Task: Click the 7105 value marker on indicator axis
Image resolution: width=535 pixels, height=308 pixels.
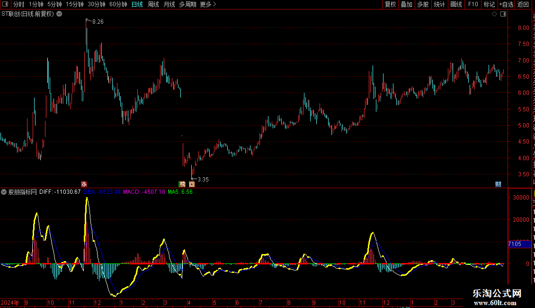Action: [x=520, y=244]
